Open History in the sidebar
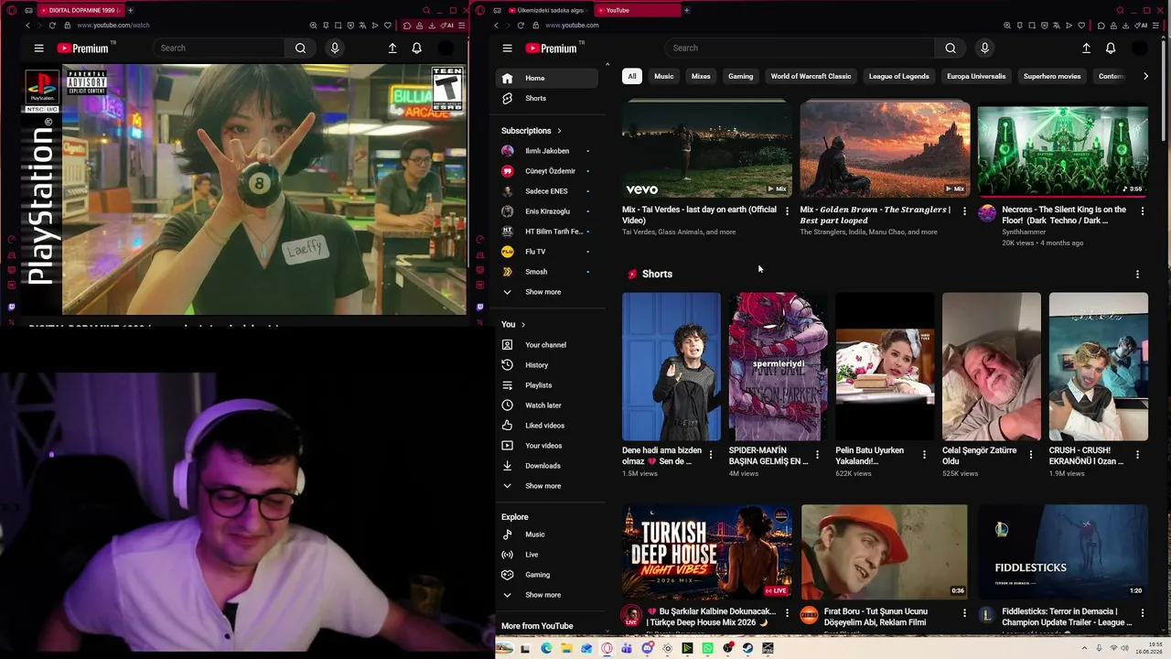 [547, 365]
